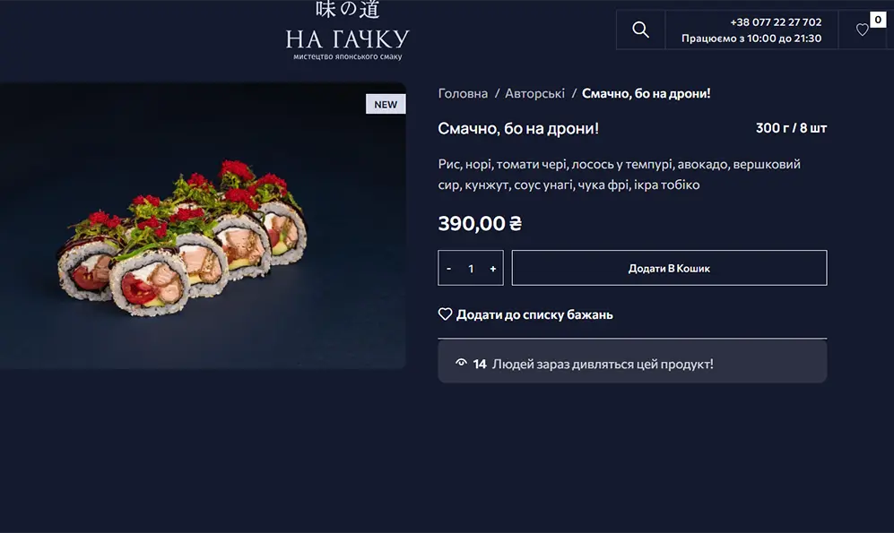
Task: Click current breadcrumb Смачно, бо на дрони!
Action: [646, 93]
